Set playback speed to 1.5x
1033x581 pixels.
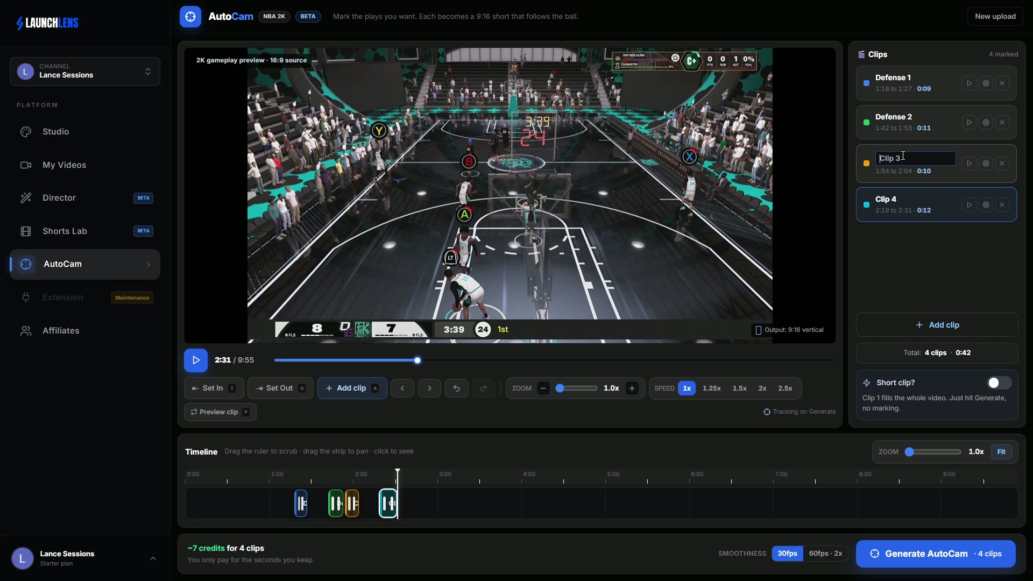pyautogui.click(x=739, y=388)
